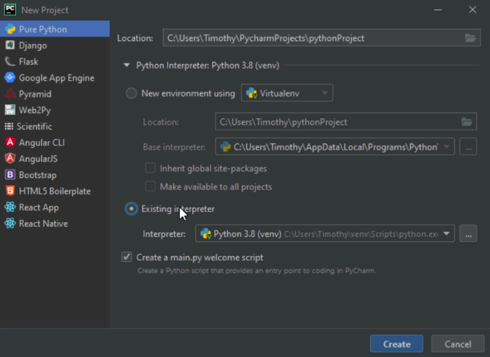490x357 pixels.
Task: Browse folder for virtualenv Location
Action: [x=466, y=122]
